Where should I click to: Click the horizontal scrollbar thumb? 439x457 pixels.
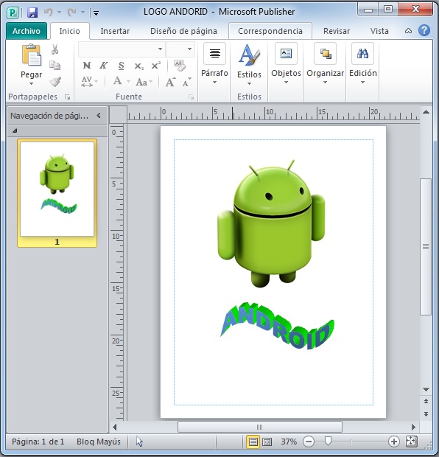[x=260, y=427]
